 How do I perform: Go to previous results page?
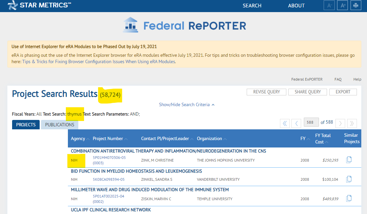click(x=296, y=123)
